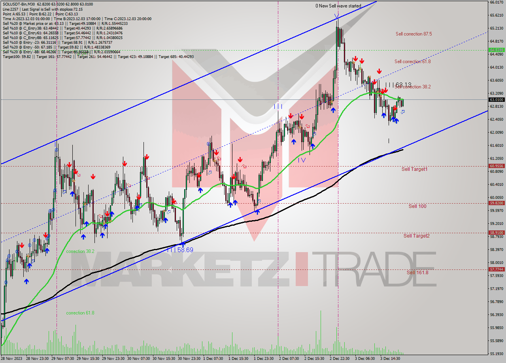The image size is (506, 363).
Task: Click the 'Sell correction 61.8' label
Action: (x=412, y=62)
